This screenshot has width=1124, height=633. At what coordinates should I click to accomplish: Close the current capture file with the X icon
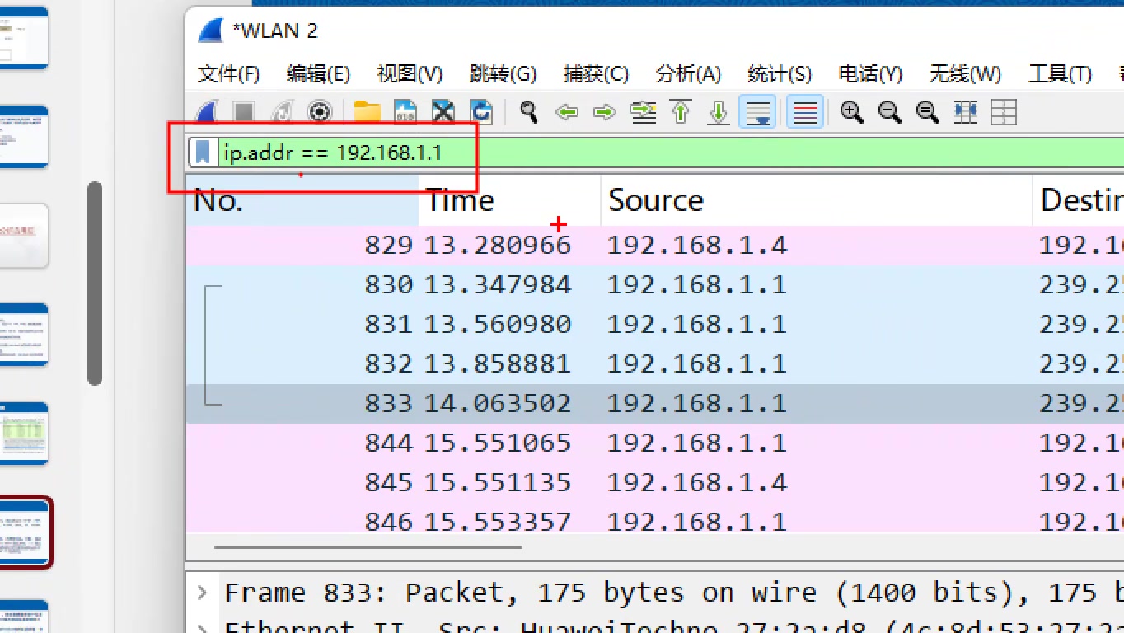pyautogui.click(x=443, y=111)
